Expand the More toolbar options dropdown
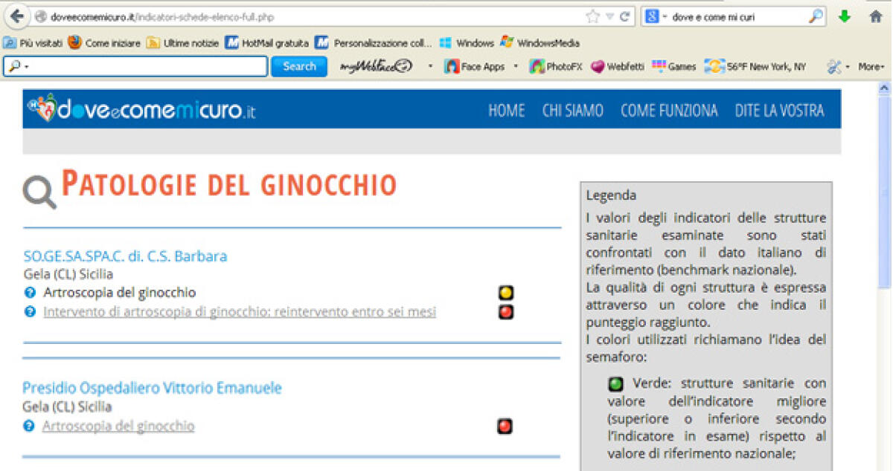 871,67
